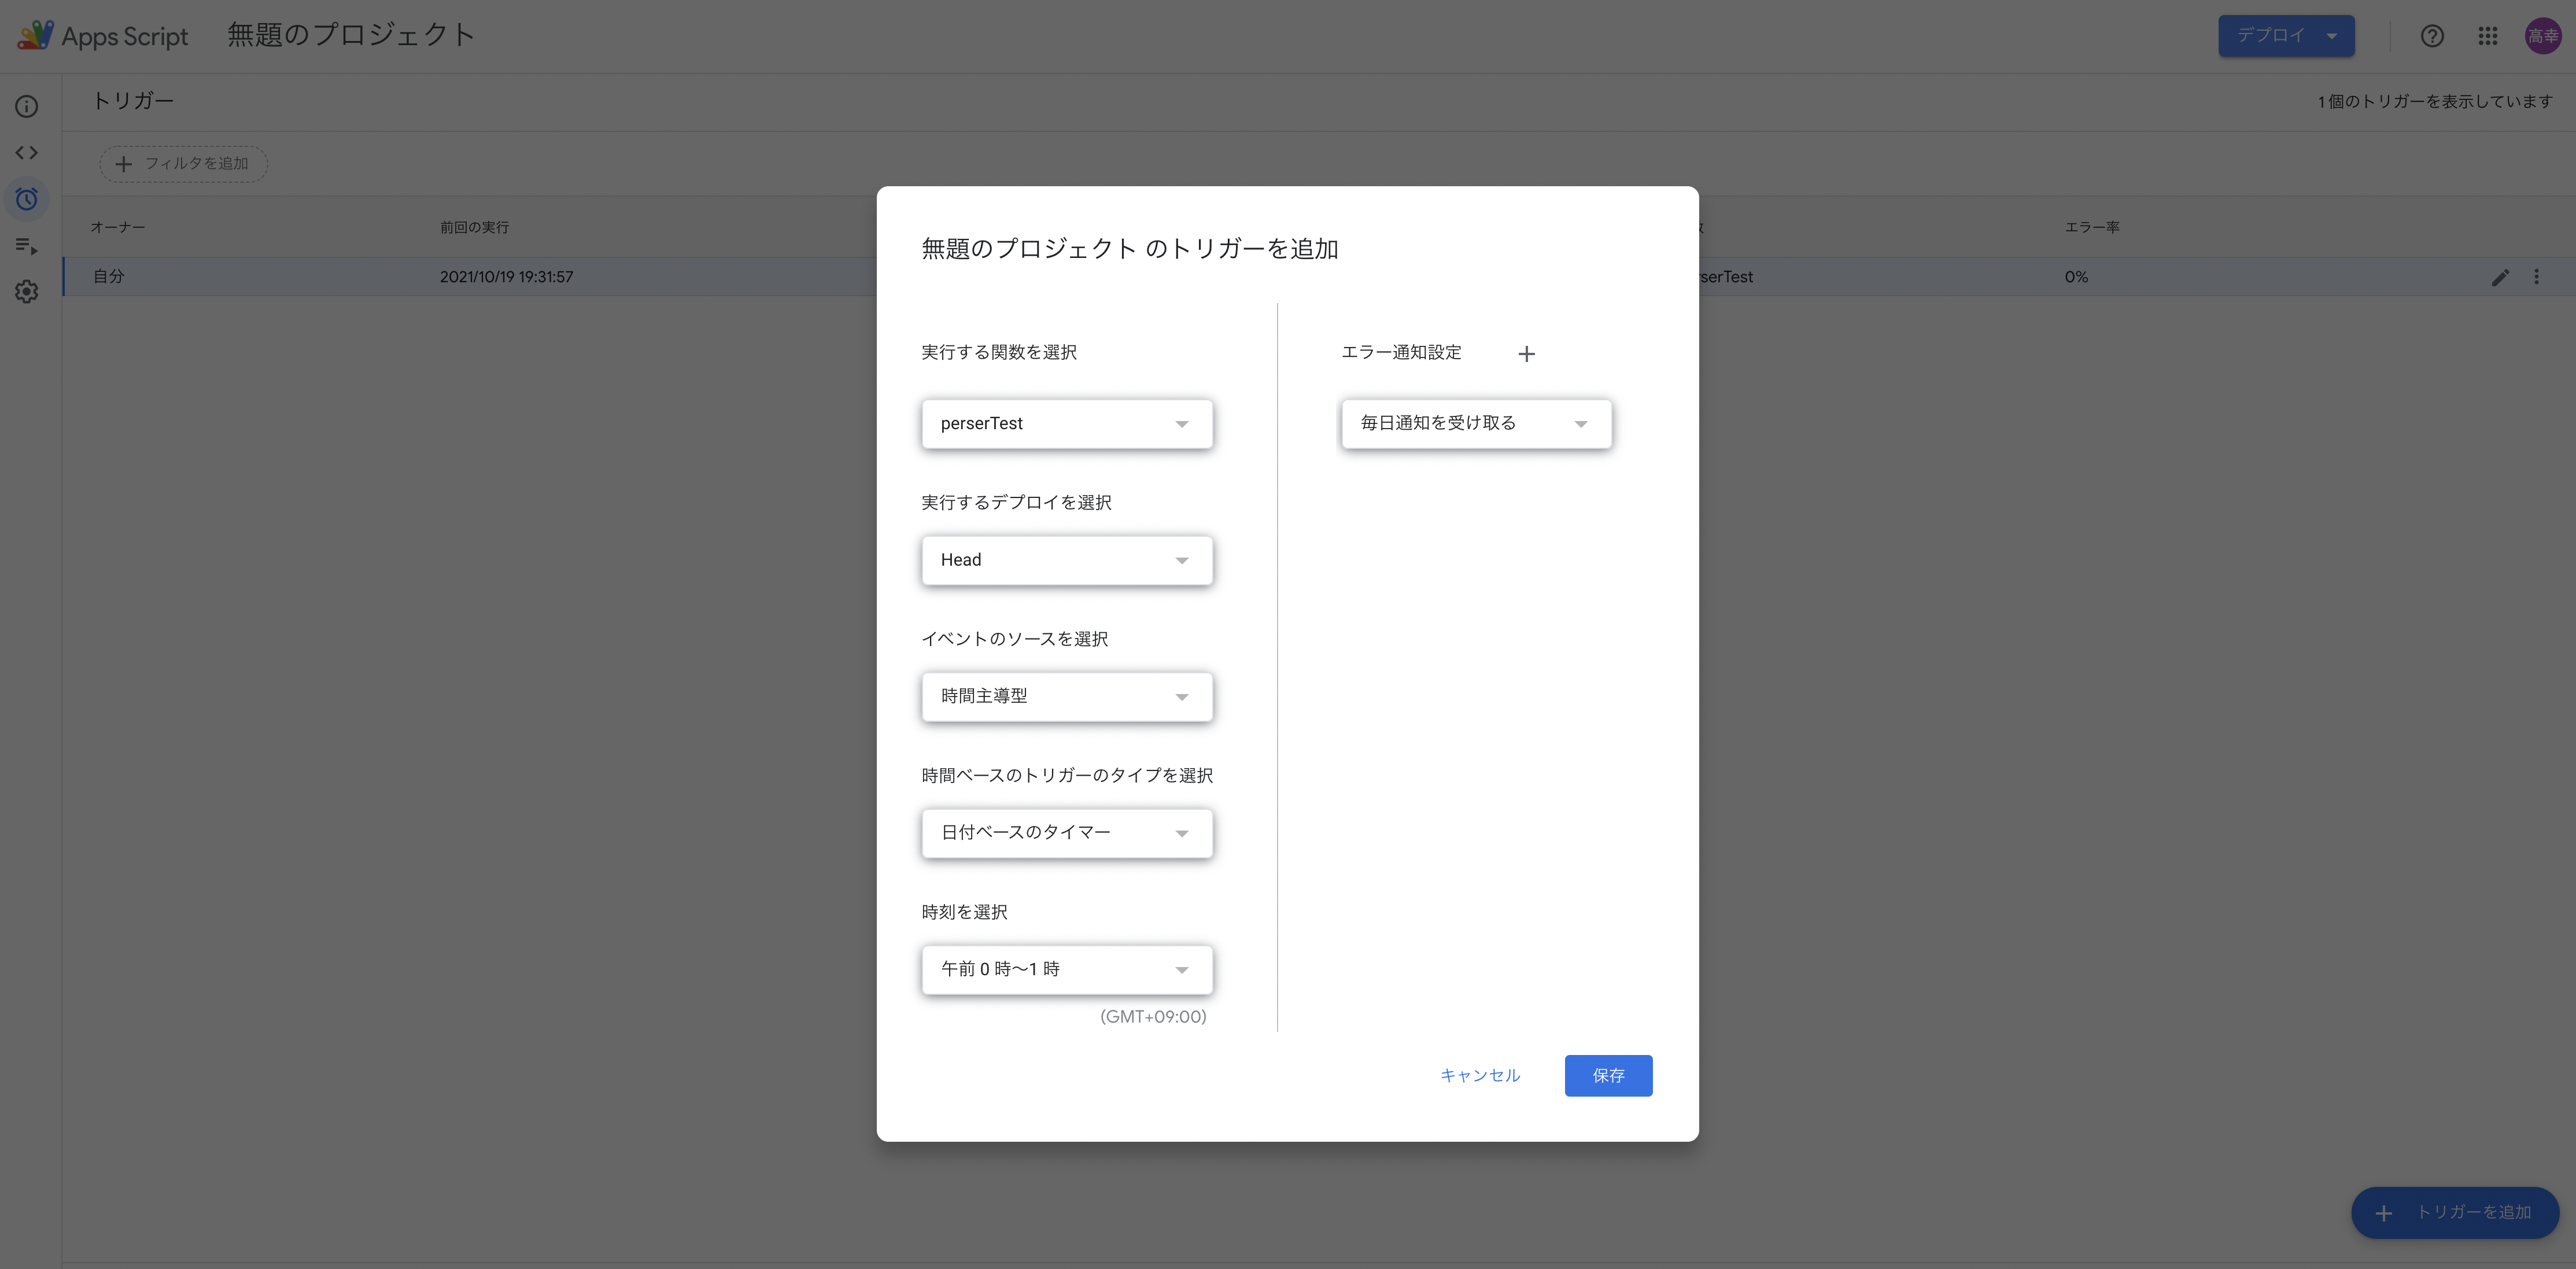The image size is (2576, 1269).
Task: Click the Apps Script logo
Action: [x=36, y=34]
